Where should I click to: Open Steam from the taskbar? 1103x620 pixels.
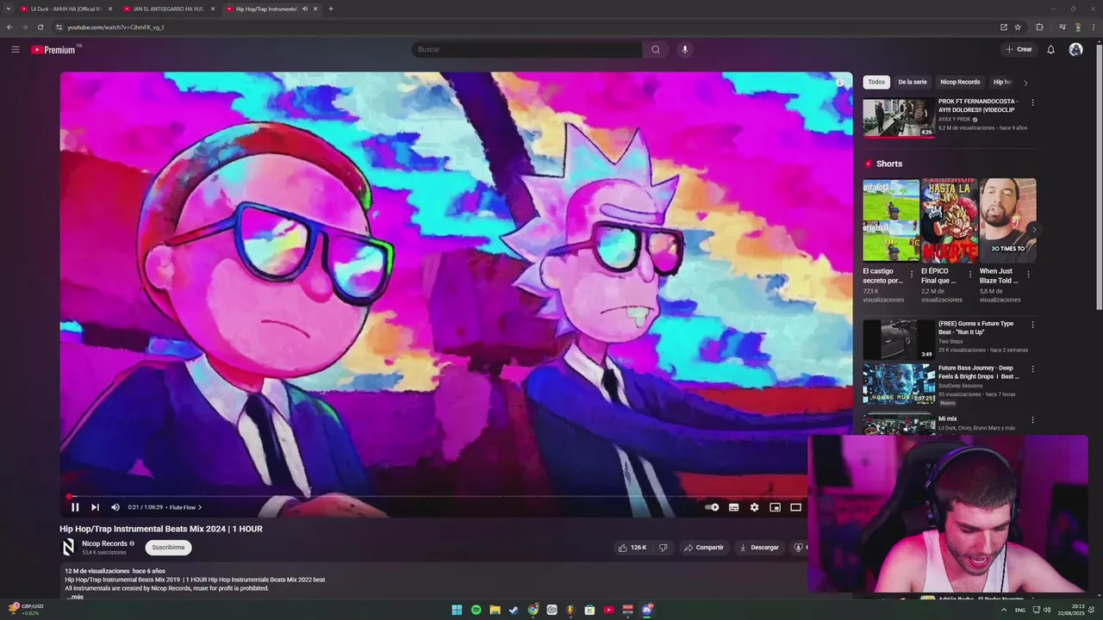(x=514, y=610)
